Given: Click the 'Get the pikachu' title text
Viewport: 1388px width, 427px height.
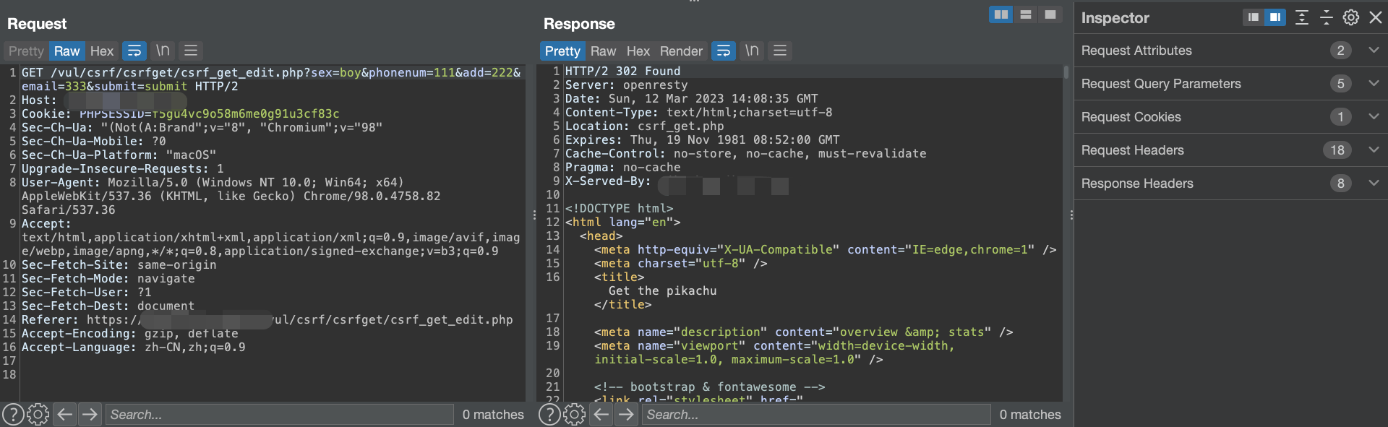Looking at the screenshot, I should point(662,290).
